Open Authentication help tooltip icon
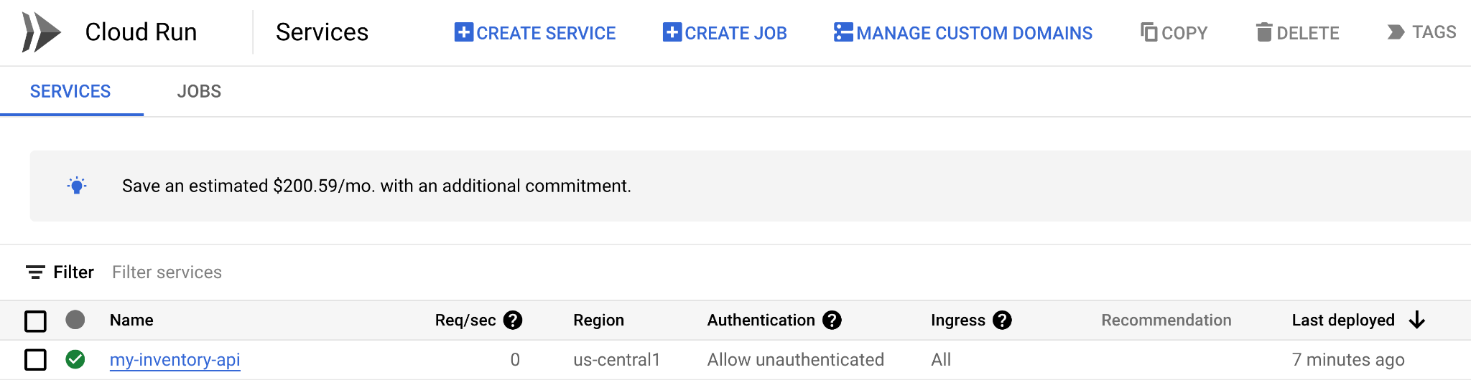 pyautogui.click(x=832, y=320)
